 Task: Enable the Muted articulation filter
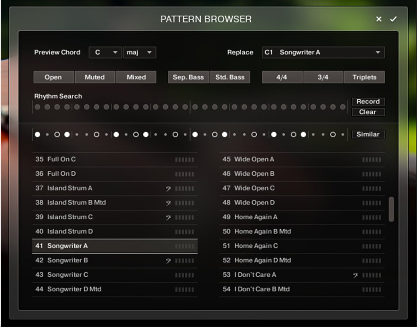click(x=95, y=77)
